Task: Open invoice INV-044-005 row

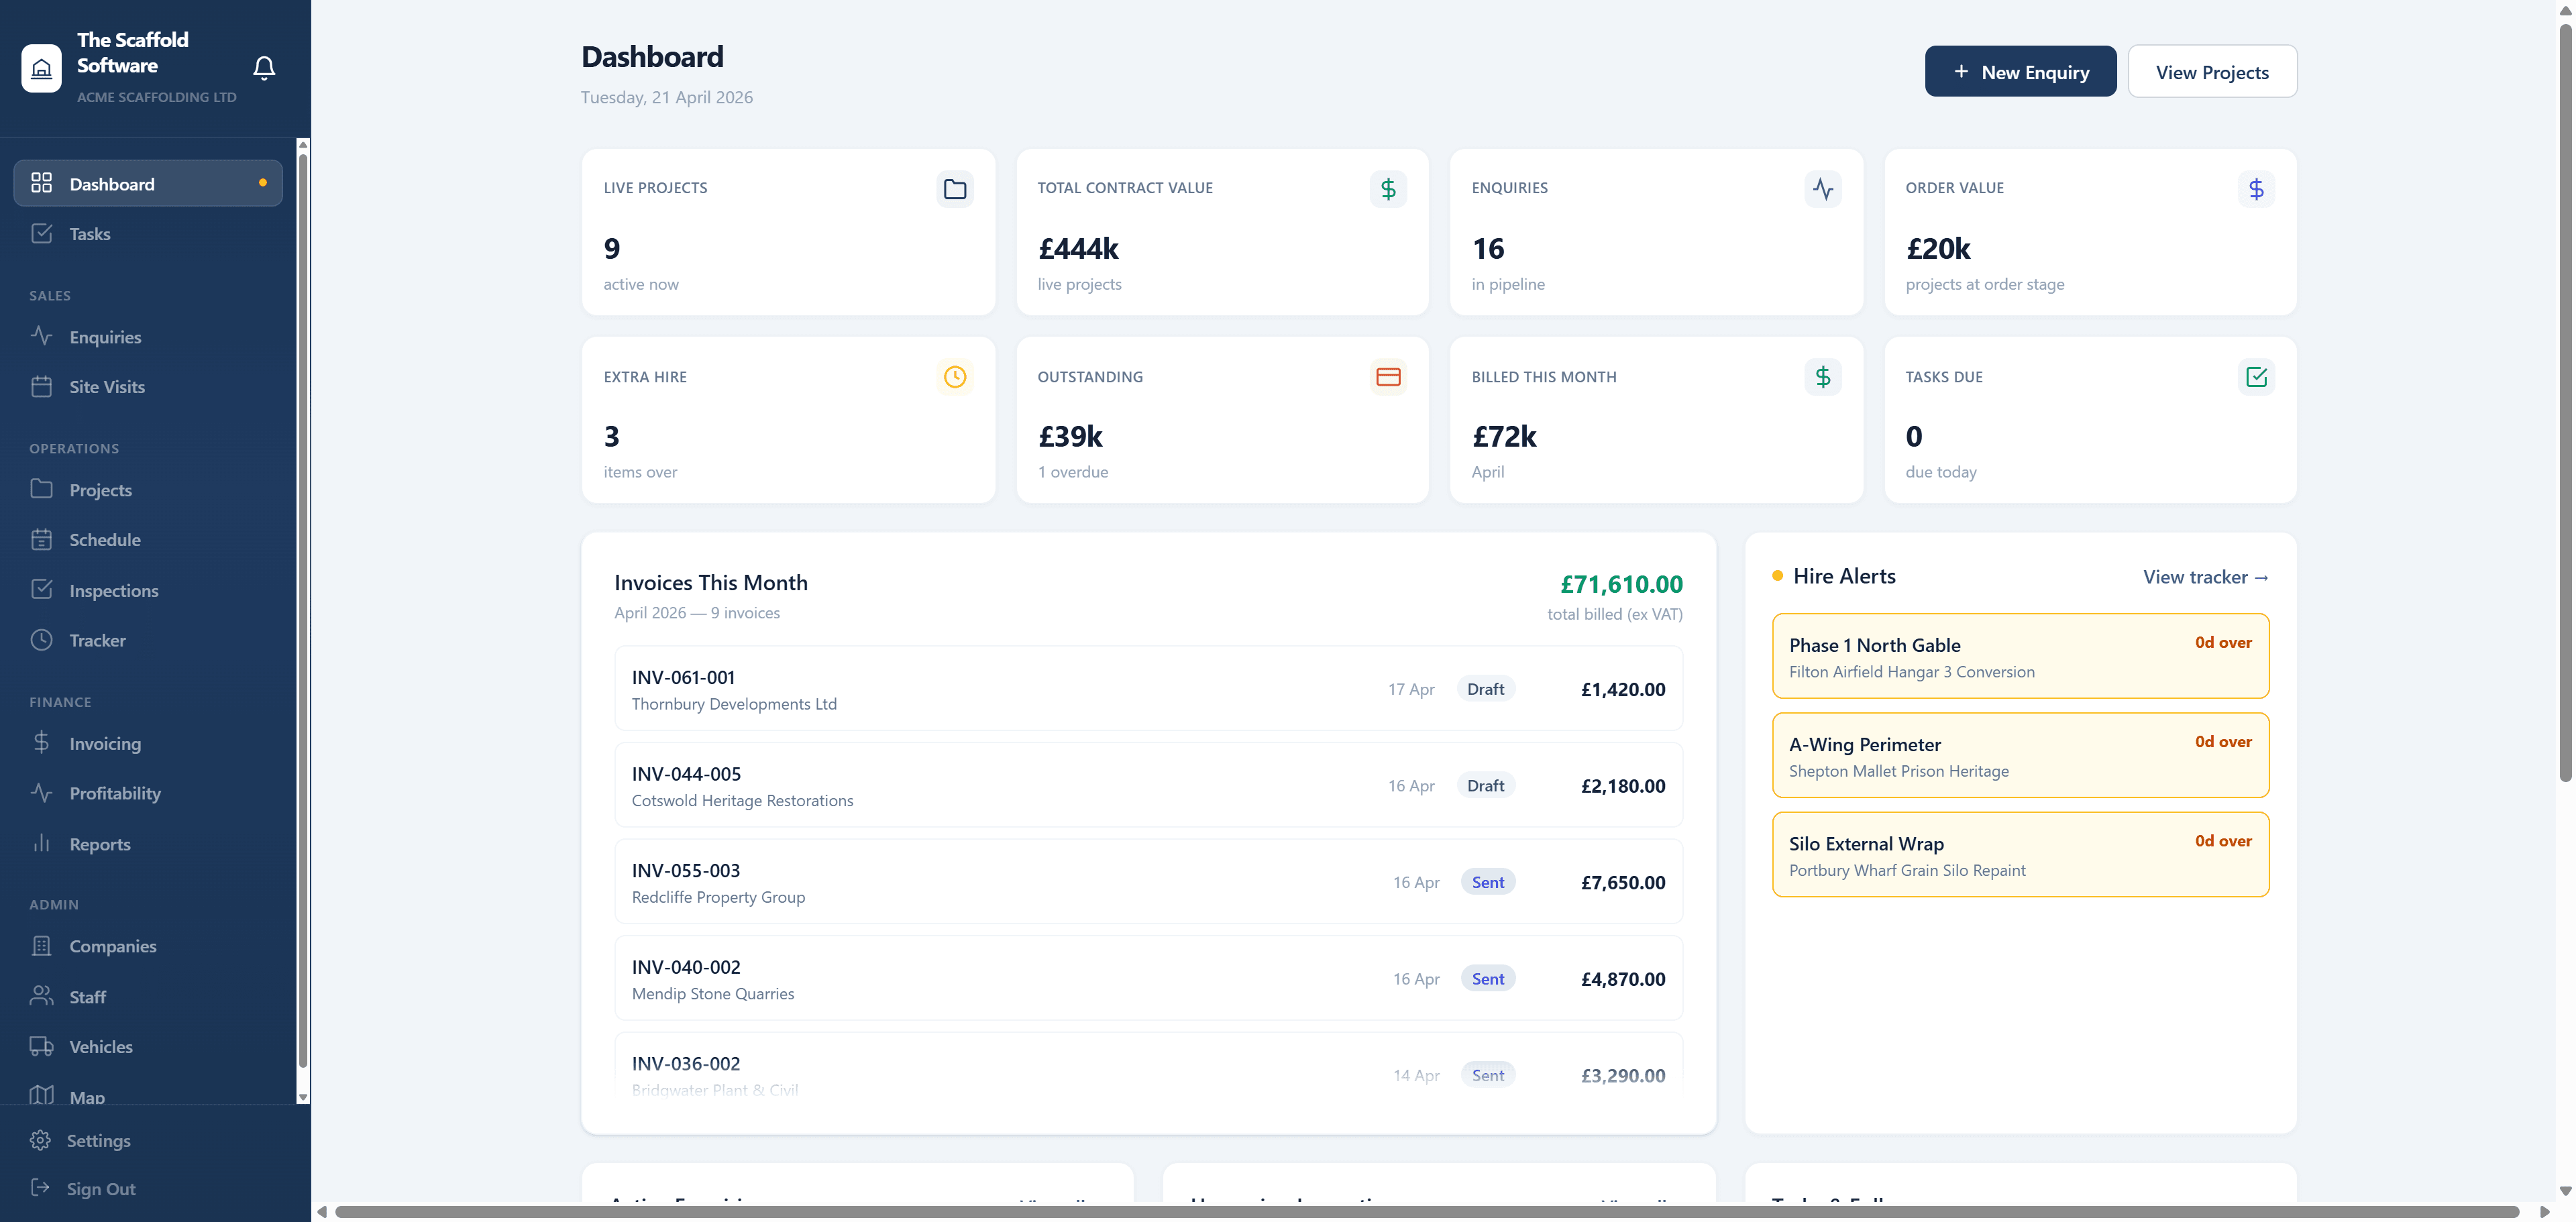Action: pos(1148,785)
